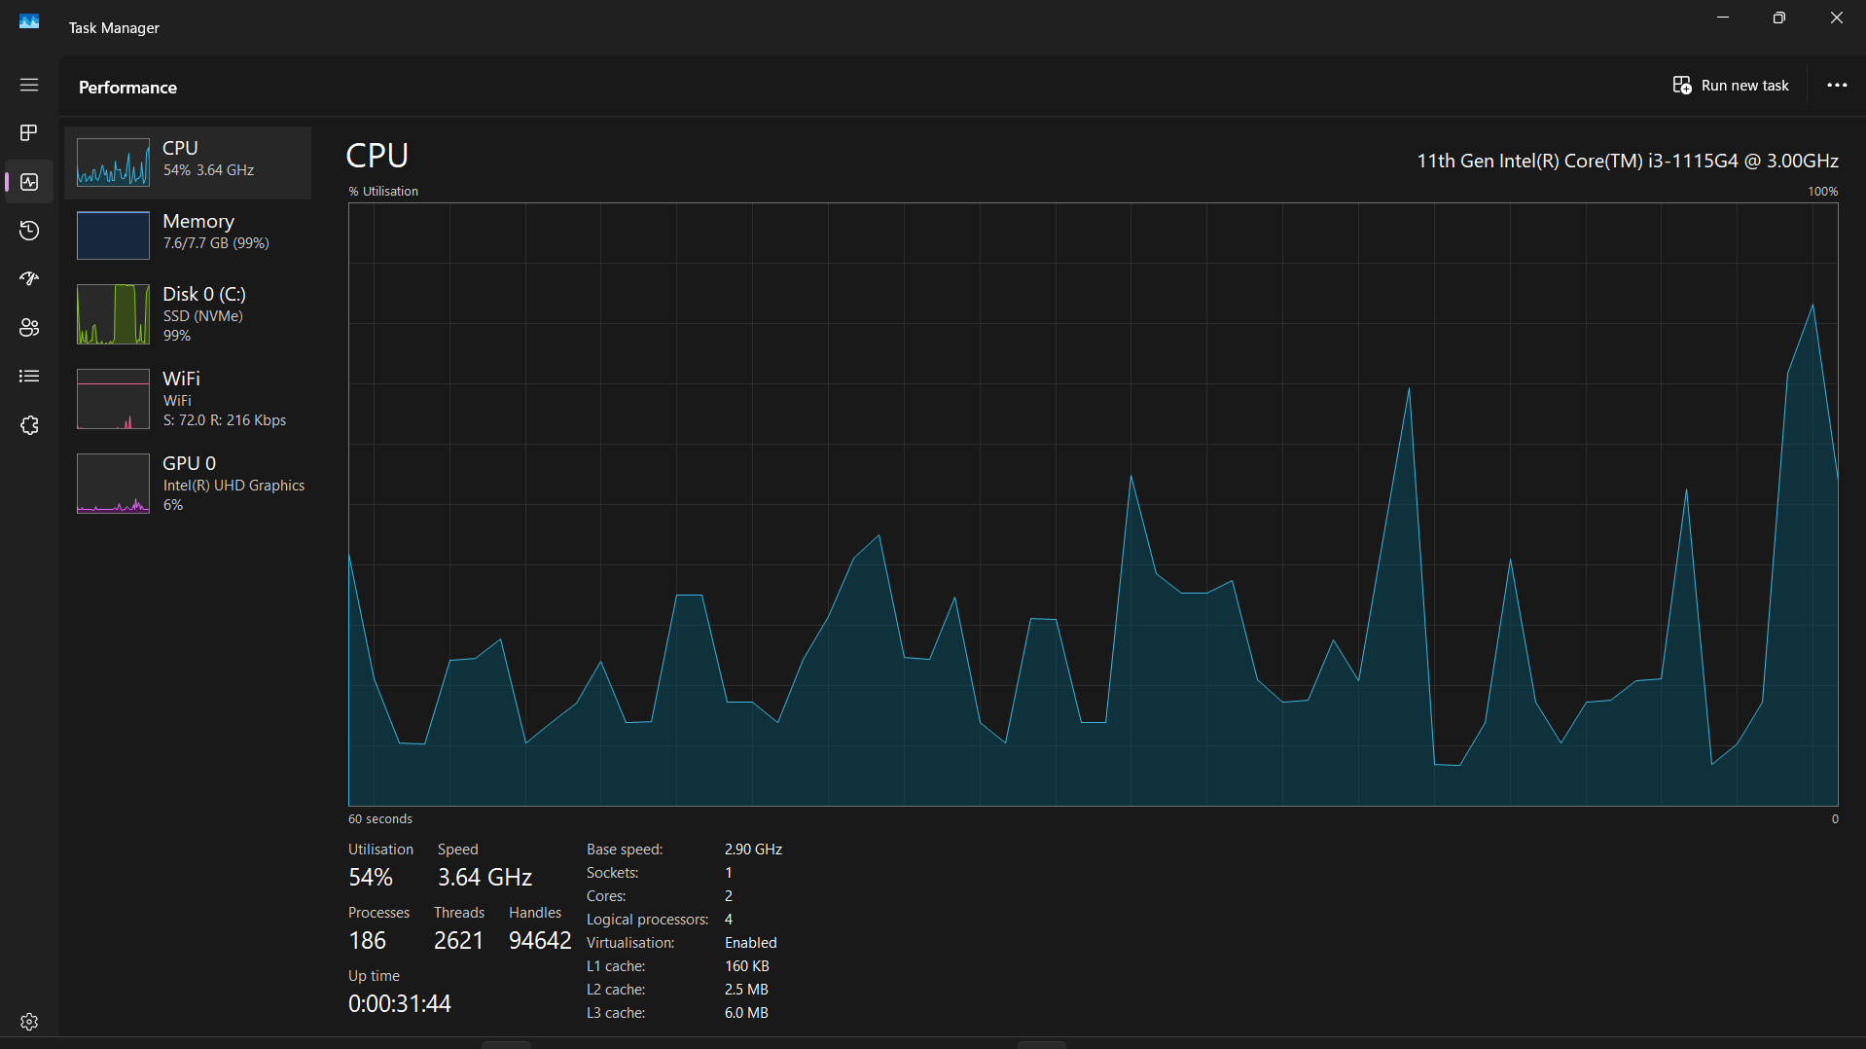Select the CPU performance entry
1866x1049 pixels.
pos(188,163)
